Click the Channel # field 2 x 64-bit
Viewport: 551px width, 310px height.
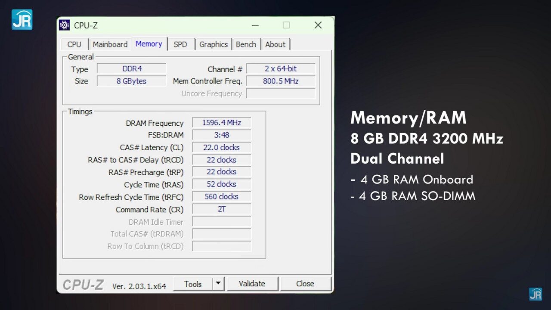[x=281, y=68]
